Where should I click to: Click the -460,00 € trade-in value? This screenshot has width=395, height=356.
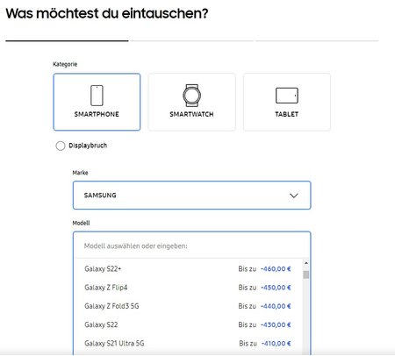click(x=276, y=268)
